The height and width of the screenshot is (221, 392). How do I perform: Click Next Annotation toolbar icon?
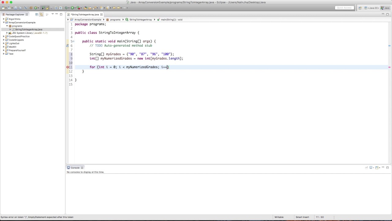click(101, 8)
